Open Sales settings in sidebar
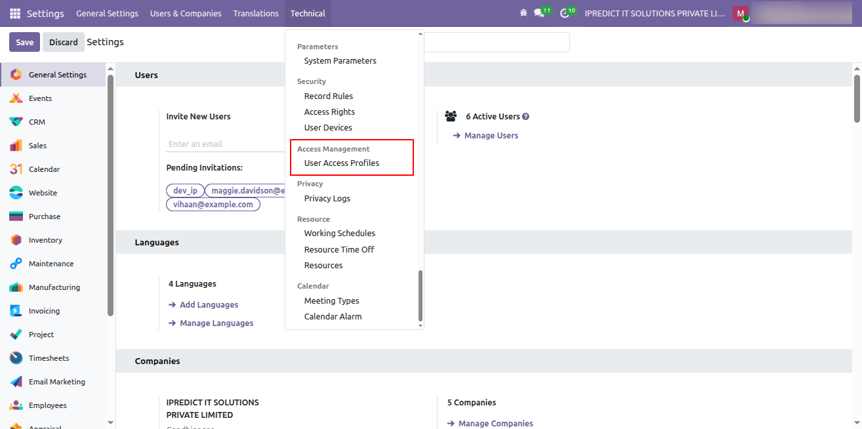 click(x=52, y=146)
